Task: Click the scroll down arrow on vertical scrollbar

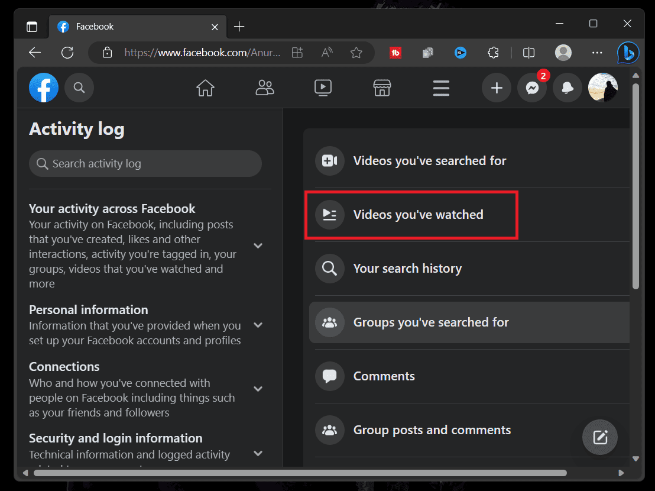Action: tap(635, 458)
